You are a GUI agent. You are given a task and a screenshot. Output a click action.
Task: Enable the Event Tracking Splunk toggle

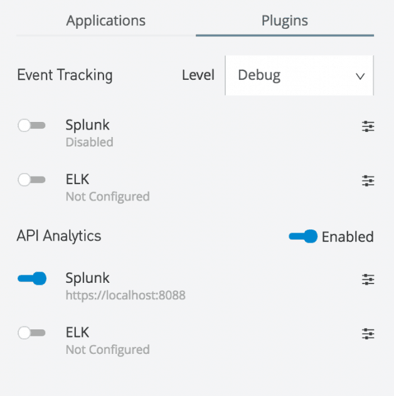pyautogui.click(x=32, y=126)
